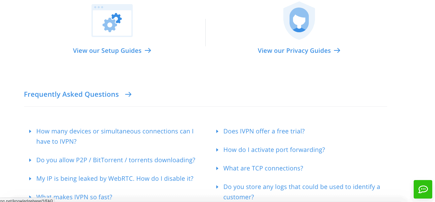435x202 pixels.
Task: Open What makes IVPN so fast question
Action: tap(74, 197)
